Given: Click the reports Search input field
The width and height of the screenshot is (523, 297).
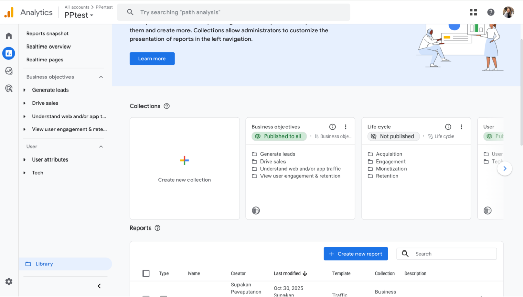Looking at the screenshot, I should pos(453,254).
